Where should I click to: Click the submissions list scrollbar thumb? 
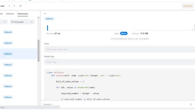point(39,51)
